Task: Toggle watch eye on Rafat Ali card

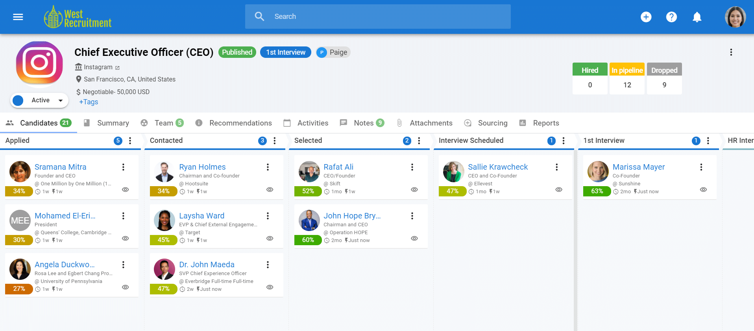Action: [x=414, y=190]
